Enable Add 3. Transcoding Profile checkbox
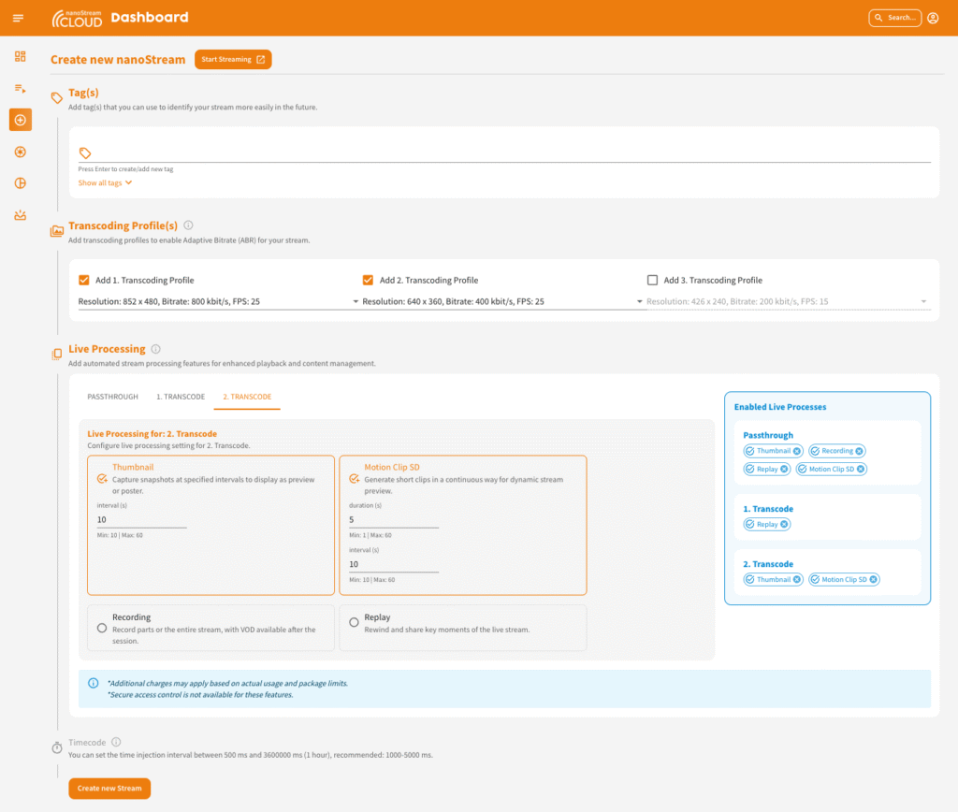Image resolution: width=958 pixels, height=812 pixels. tap(652, 280)
